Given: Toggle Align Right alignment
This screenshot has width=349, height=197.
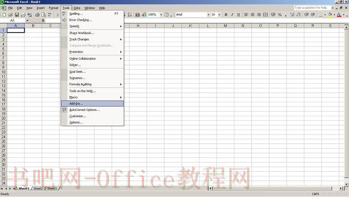Looking at the screenshot, I should click(x=259, y=15).
